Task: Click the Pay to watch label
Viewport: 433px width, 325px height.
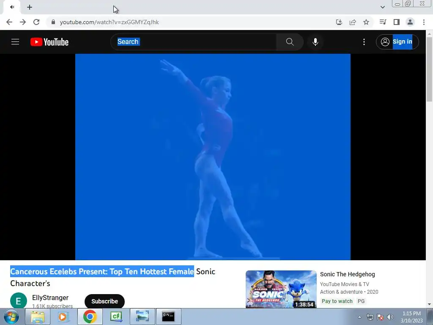Action: tap(337, 301)
